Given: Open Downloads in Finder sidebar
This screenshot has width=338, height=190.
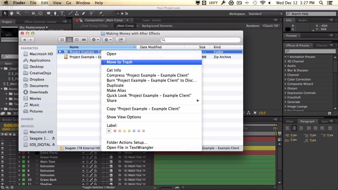Looking at the screenshot, I should point(39,92).
